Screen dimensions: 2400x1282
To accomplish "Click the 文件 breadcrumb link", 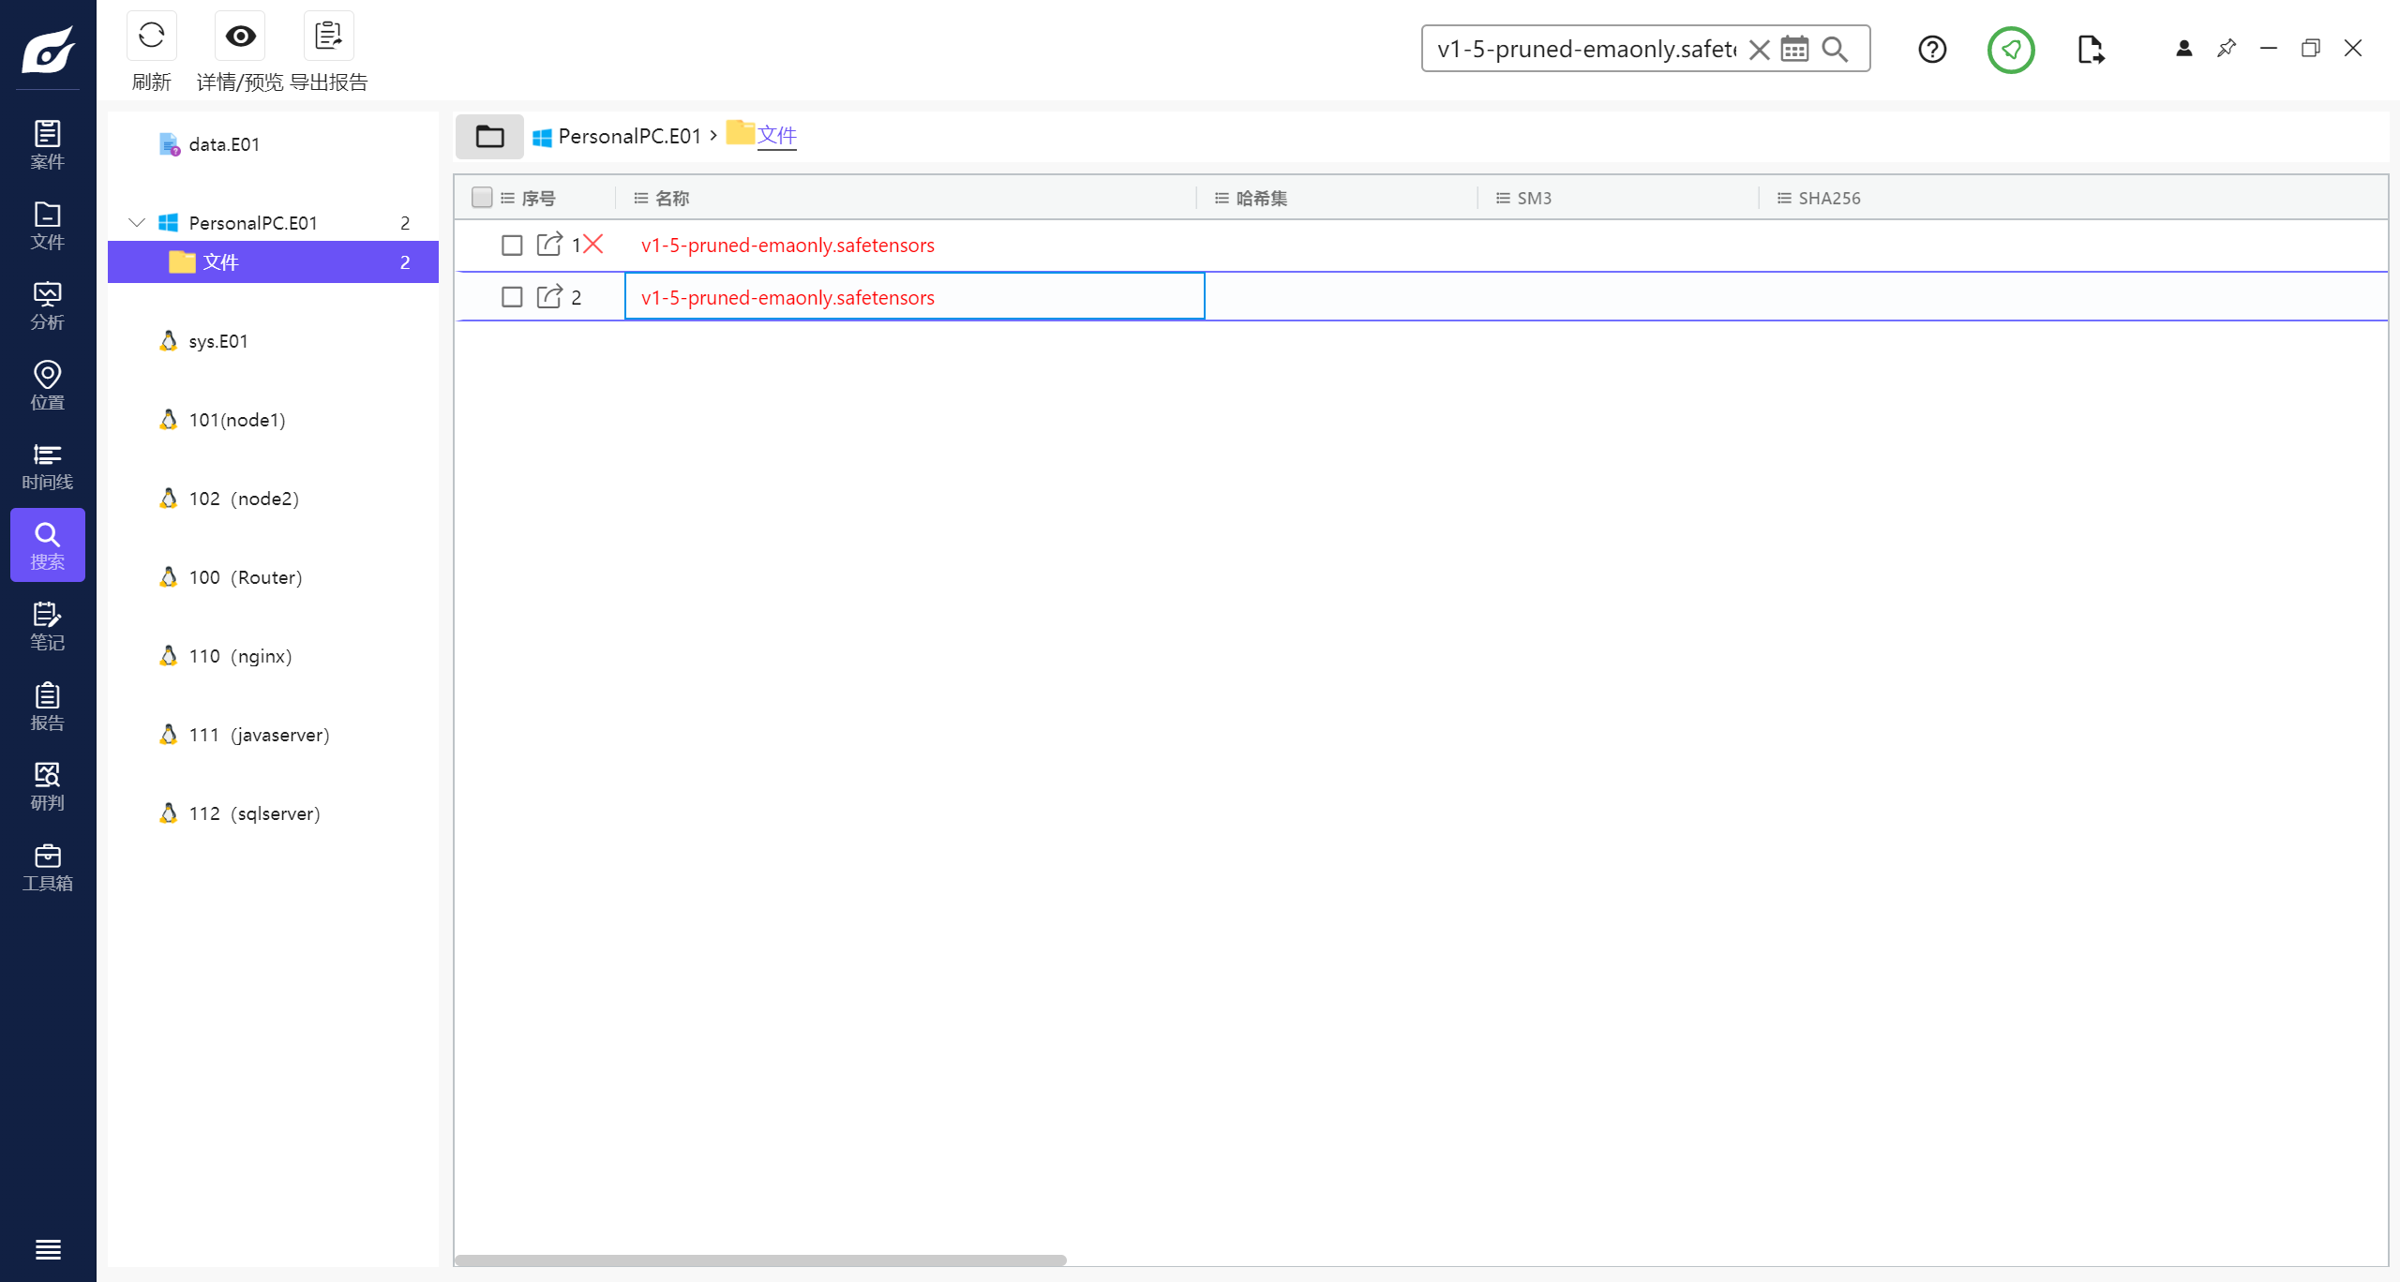I will pyautogui.click(x=776, y=136).
